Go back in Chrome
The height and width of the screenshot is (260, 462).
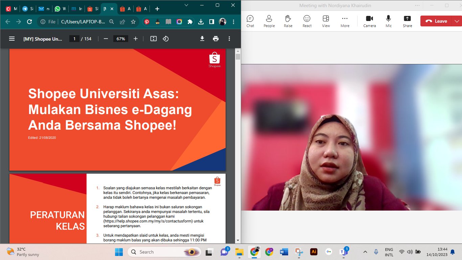point(8,22)
